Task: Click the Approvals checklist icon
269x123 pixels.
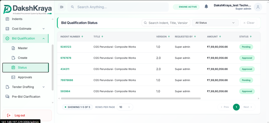Action: tap(13, 77)
